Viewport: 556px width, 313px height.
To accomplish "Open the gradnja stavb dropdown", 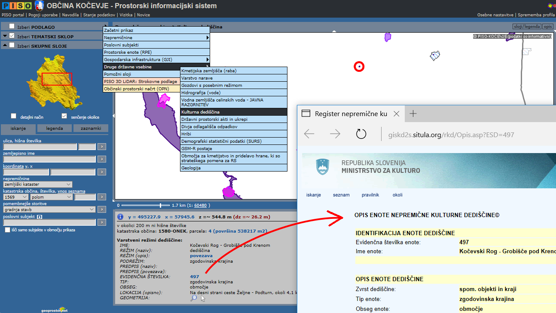I will click(x=49, y=209).
